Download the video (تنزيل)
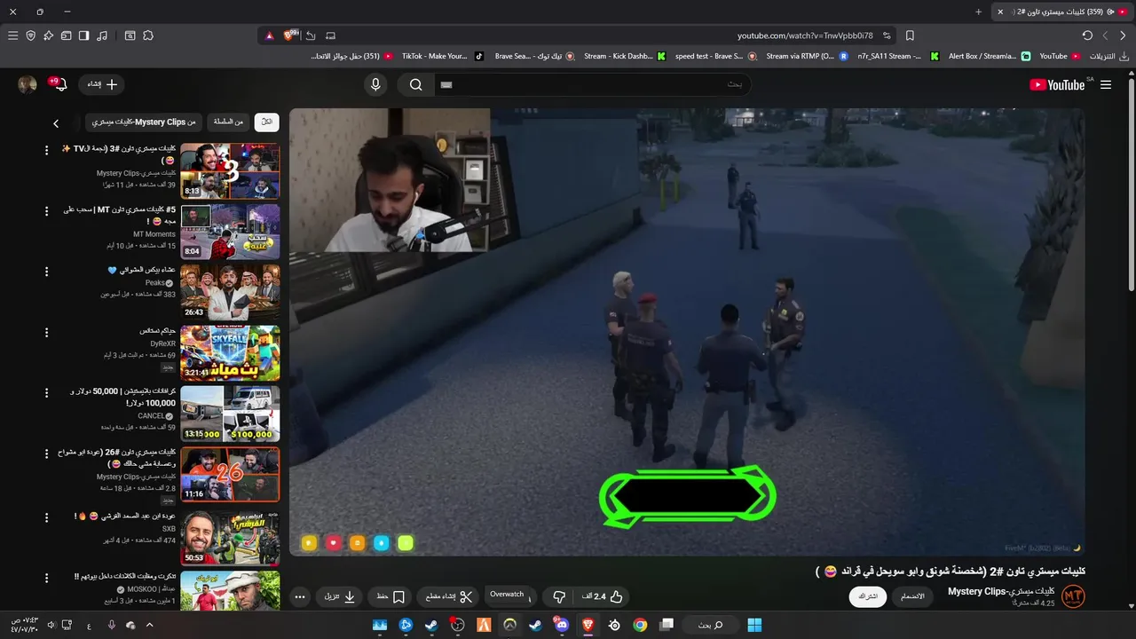 coord(339,596)
